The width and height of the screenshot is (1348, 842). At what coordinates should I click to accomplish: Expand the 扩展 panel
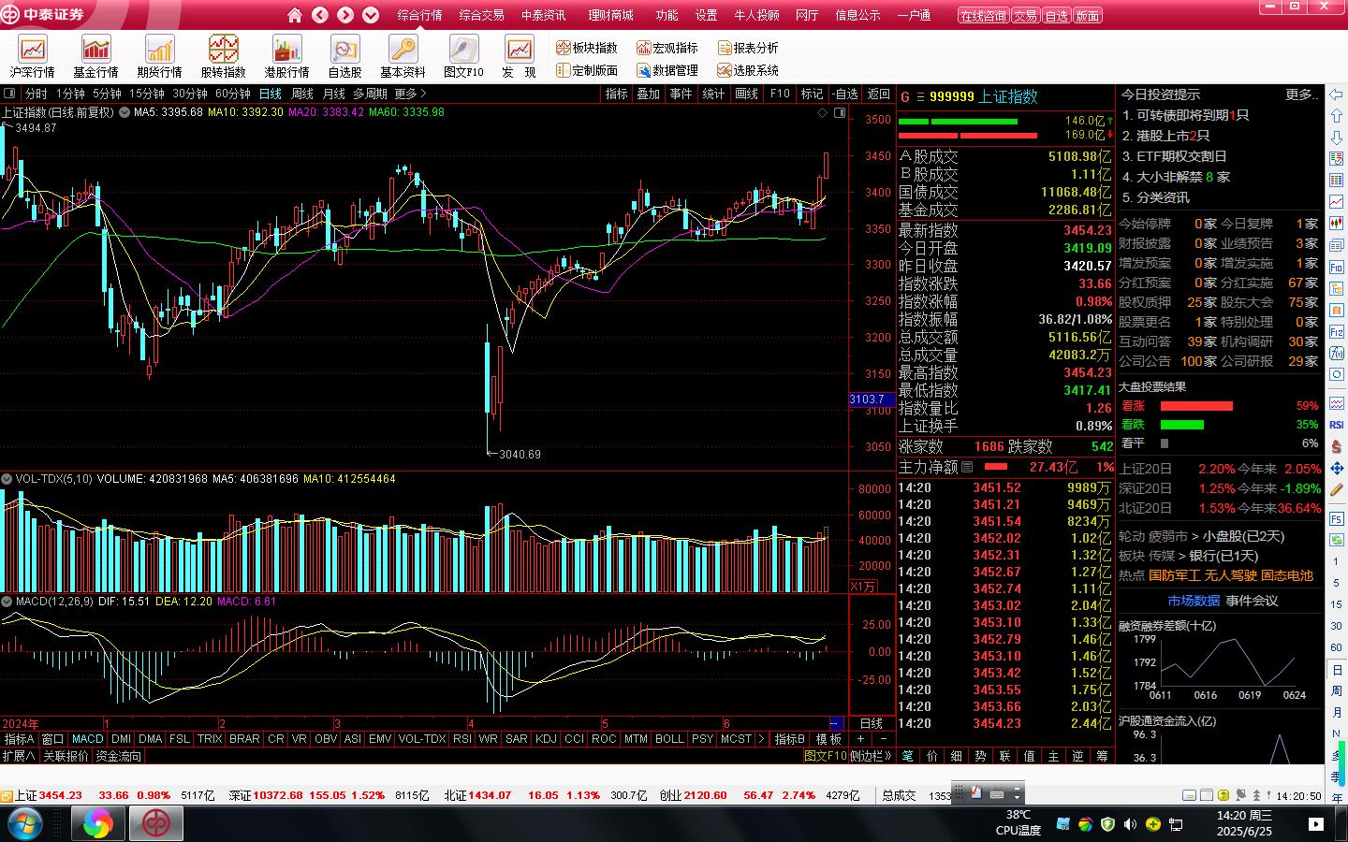click(19, 756)
